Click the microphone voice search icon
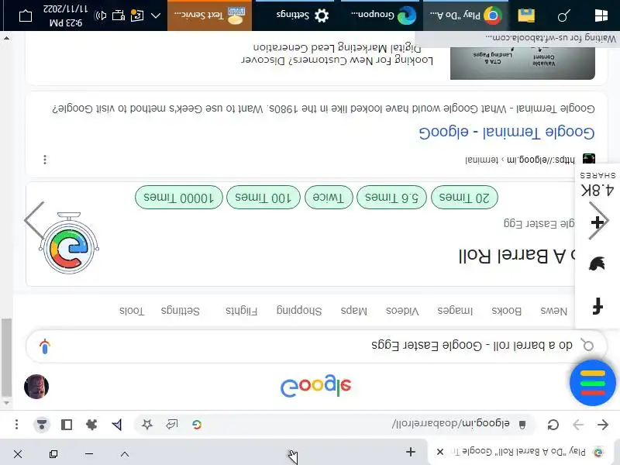Image resolution: width=620 pixels, height=465 pixels. pos(45,346)
